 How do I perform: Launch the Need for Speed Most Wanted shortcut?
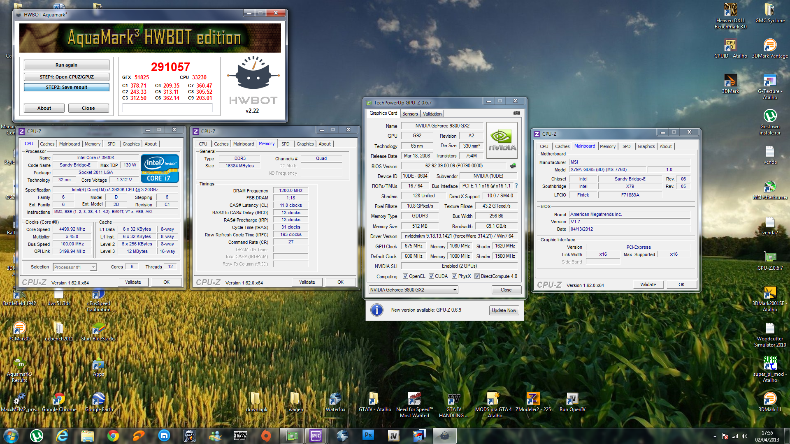414,405
